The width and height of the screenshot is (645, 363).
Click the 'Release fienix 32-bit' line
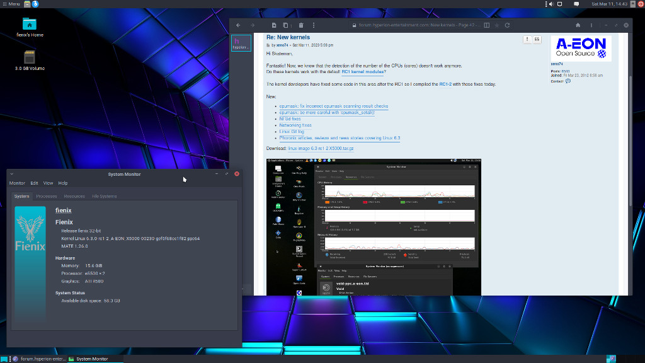(81, 231)
